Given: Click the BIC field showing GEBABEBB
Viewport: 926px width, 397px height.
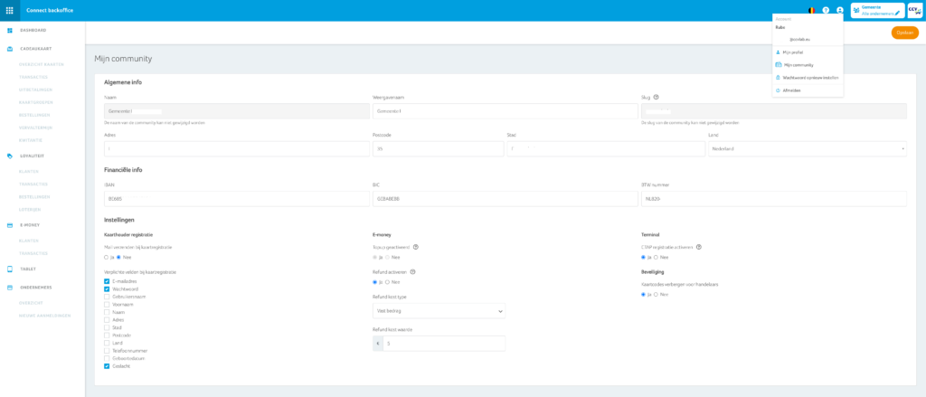Looking at the screenshot, I should 505,199.
